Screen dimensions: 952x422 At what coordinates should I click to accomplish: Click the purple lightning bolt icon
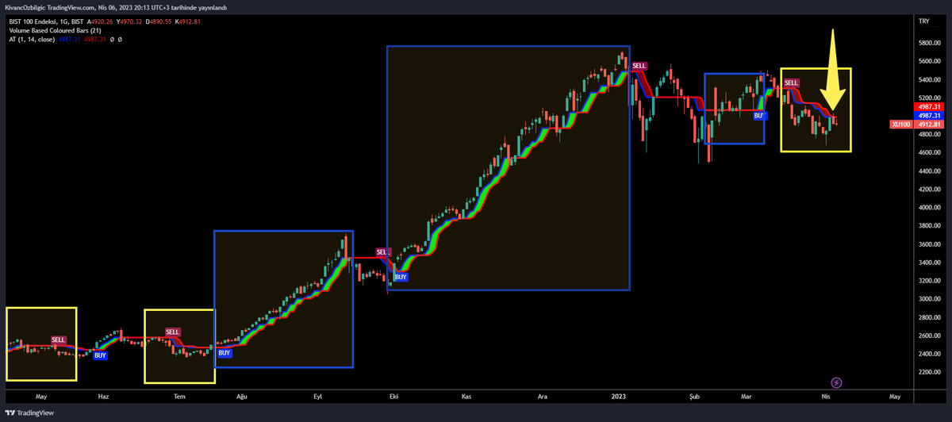pyautogui.click(x=836, y=382)
